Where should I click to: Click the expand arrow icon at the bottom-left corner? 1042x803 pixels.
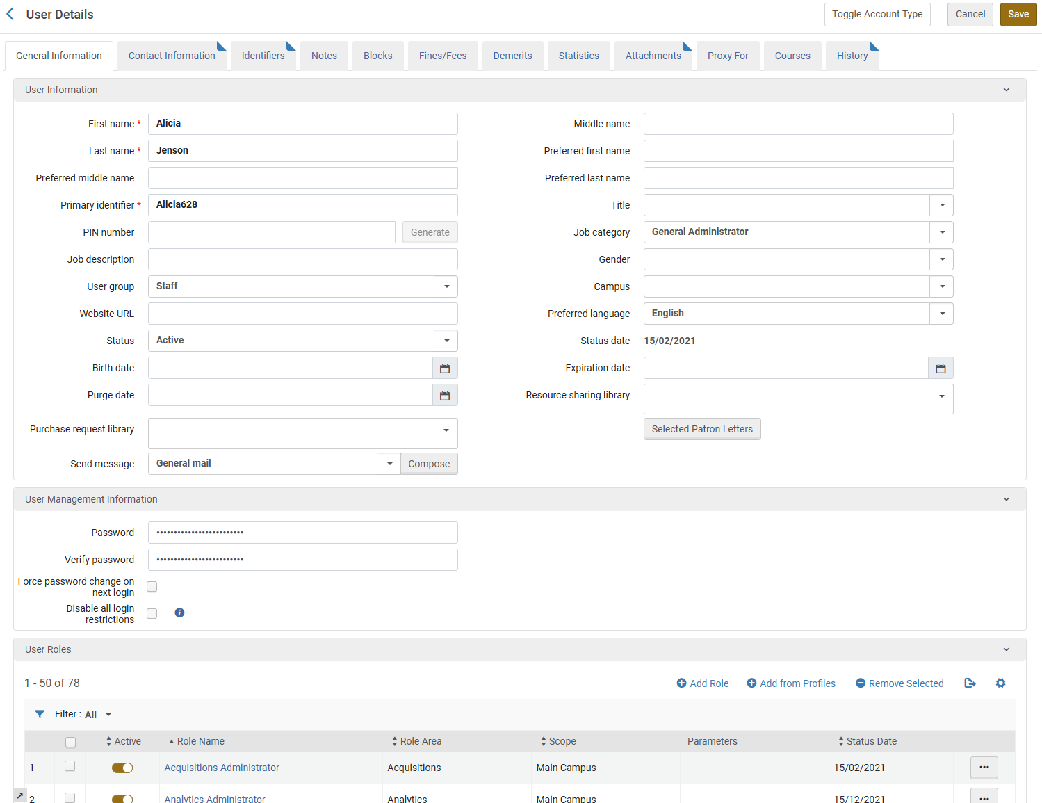[x=19, y=795]
